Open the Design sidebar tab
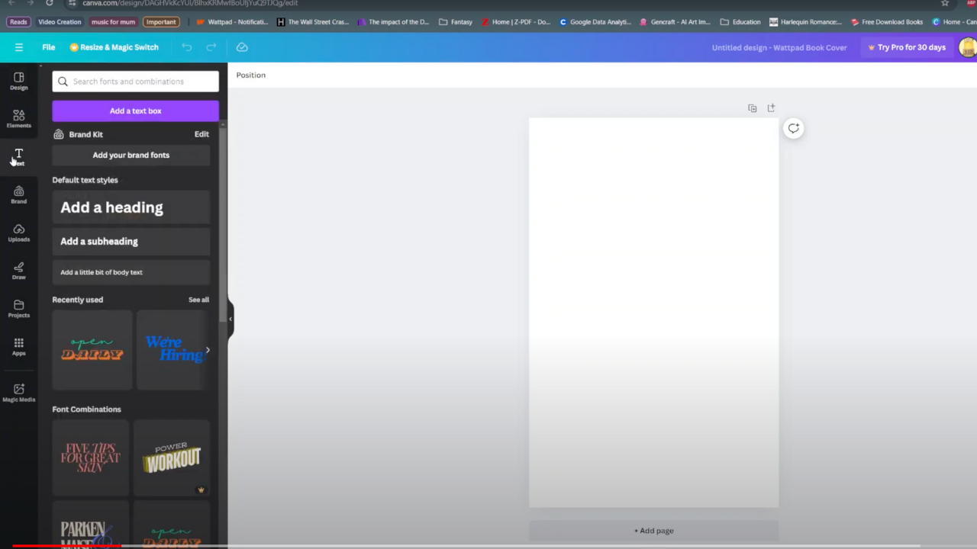The image size is (977, 549). tap(18, 81)
